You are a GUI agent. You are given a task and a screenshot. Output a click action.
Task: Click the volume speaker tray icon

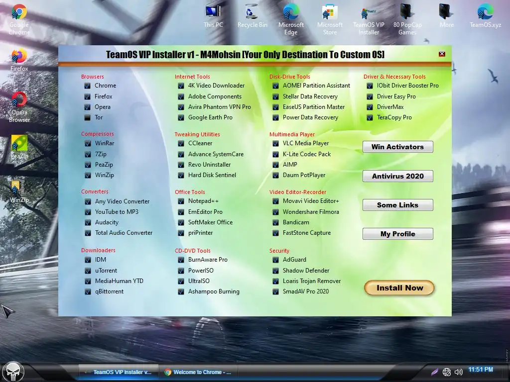(x=458, y=372)
